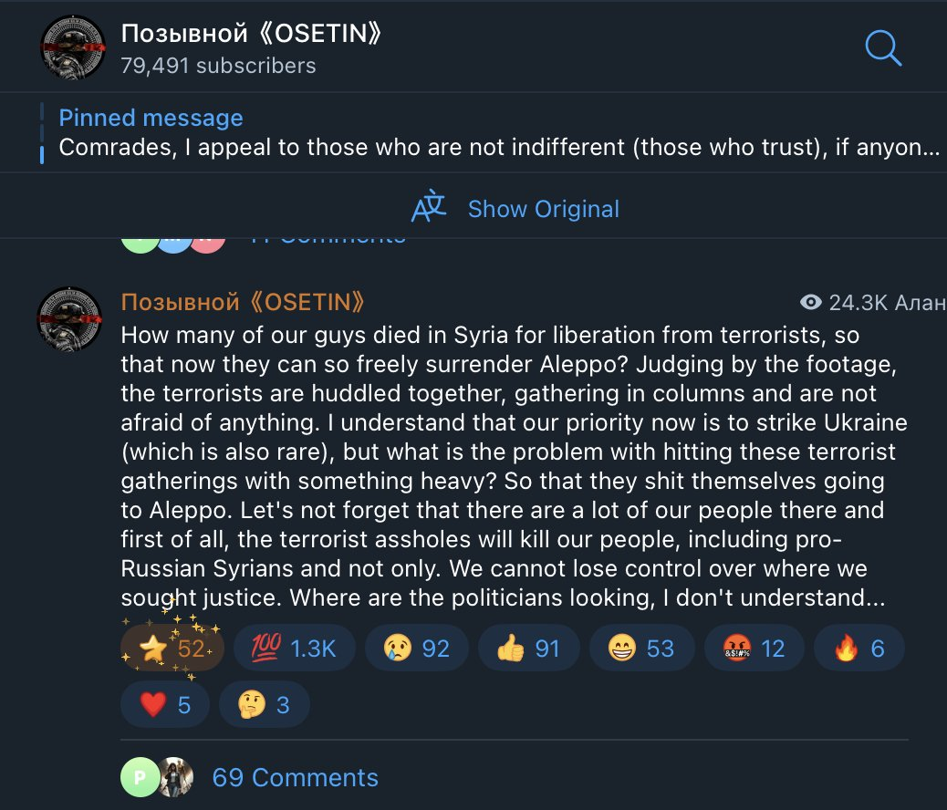The width and height of the screenshot is (947, 810).
Task: View the 24.3K view count eye icon
Action: pyautogui.click(x=810, y=302)
